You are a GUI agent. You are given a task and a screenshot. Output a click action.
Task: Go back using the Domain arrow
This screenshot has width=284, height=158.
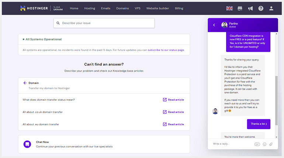[25, 83]
